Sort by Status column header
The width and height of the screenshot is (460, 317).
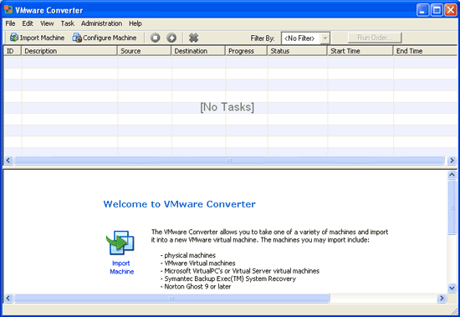[297, 51]
